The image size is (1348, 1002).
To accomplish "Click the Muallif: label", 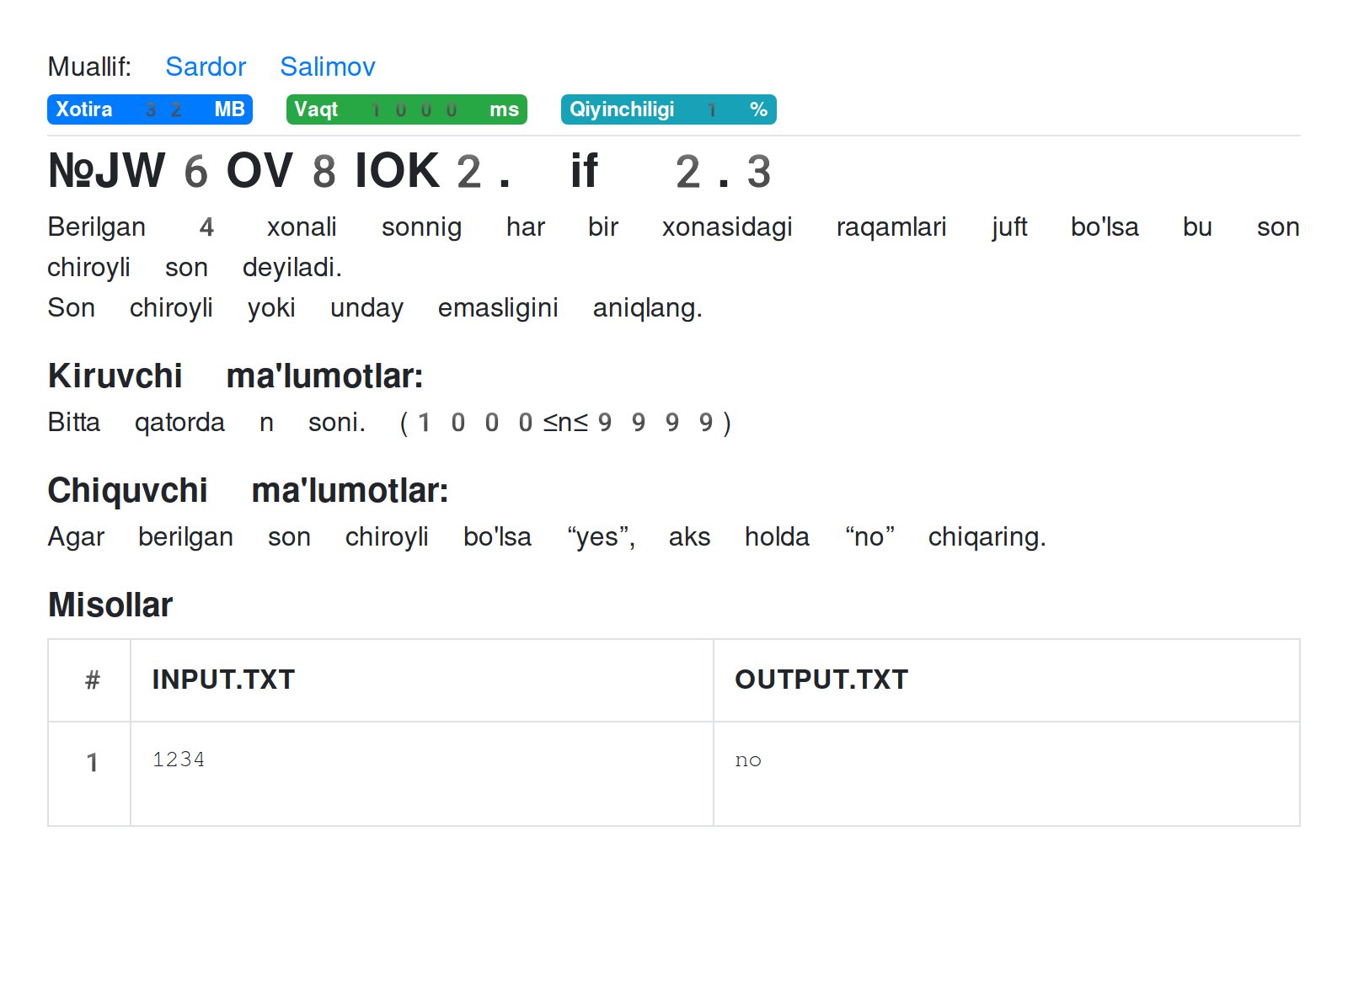I will tap(89, 67).
